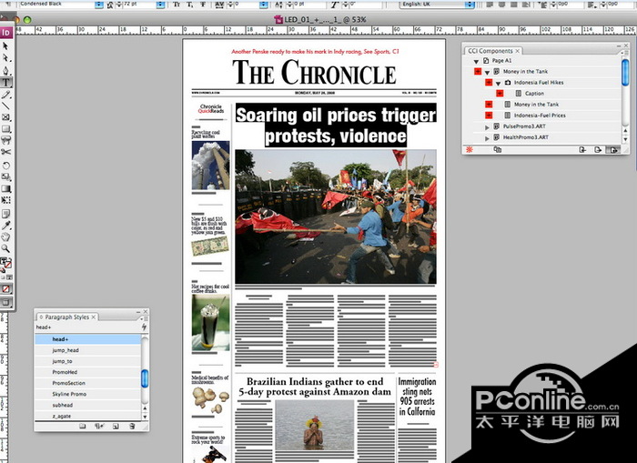The height and width of the screenshot is (463, 637).
Task: Click the skew angle field
Action: pyautogui.click(x=366, y=5)
